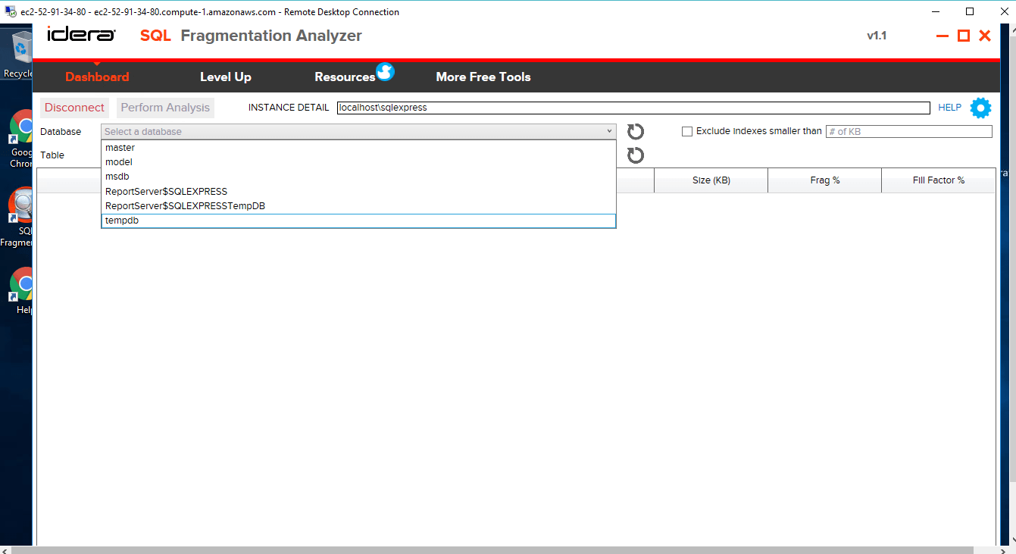Click the blue settings gear icon
This screenshot has height=554, width=1016.
coord(980,108)
